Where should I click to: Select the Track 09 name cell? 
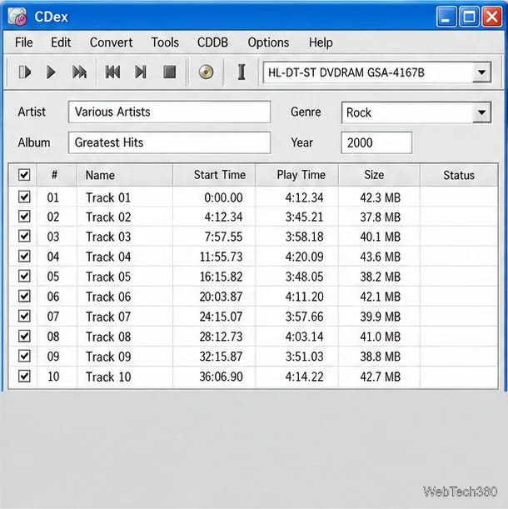click(125, 357)
